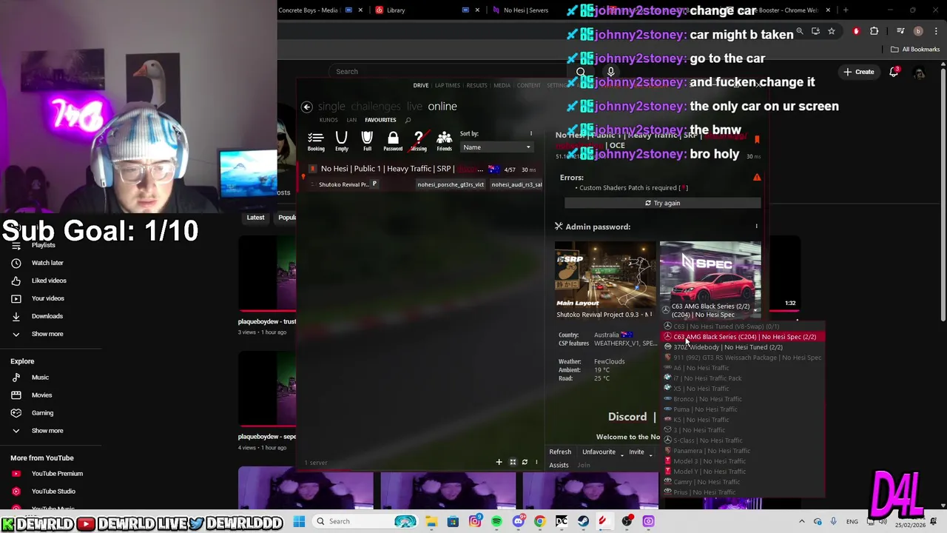Open YouTube notifications bell
Screen dimensions: 947x533
click(894, 72)
